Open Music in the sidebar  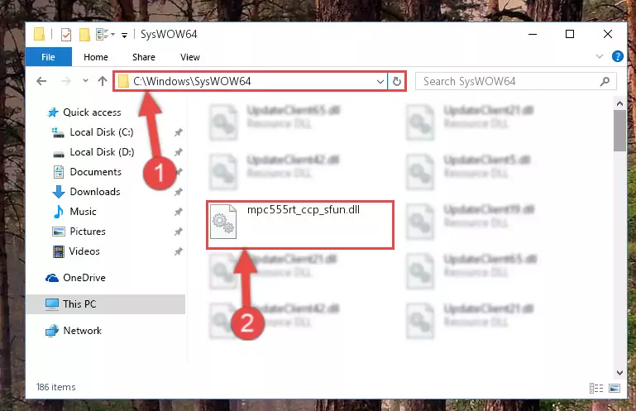[84, 212]
